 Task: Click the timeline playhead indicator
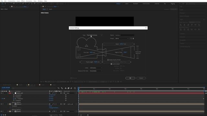78,89
